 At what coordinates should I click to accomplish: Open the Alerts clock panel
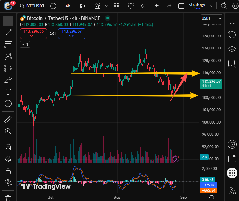coord(232,35)
